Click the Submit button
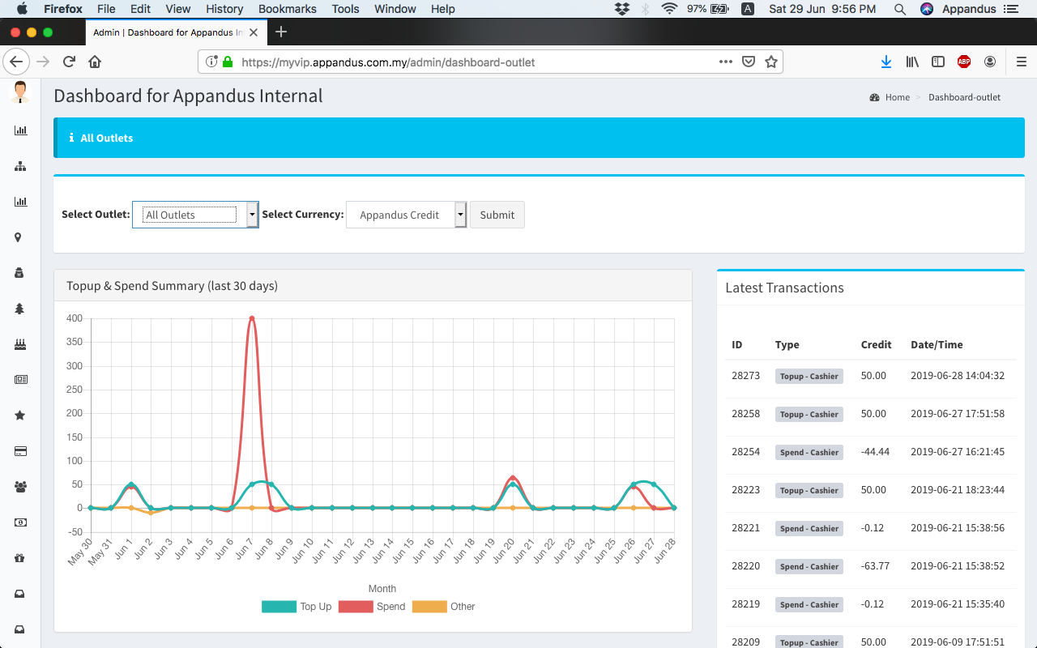The width and height of the screenshot is (1037, 648). coord(497,215)
